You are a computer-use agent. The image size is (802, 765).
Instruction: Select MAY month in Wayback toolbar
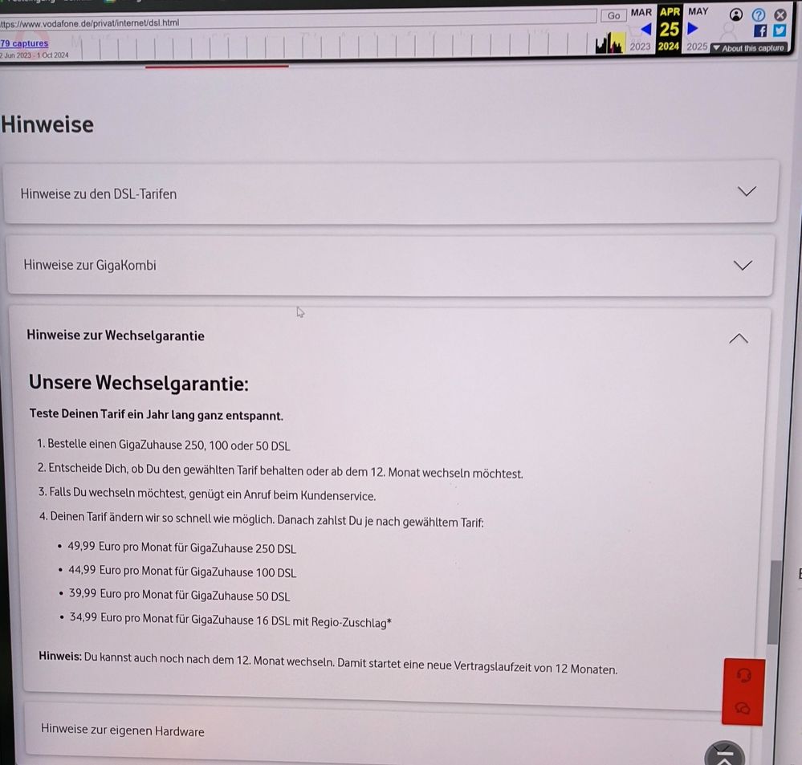click(x=698, y=11)
